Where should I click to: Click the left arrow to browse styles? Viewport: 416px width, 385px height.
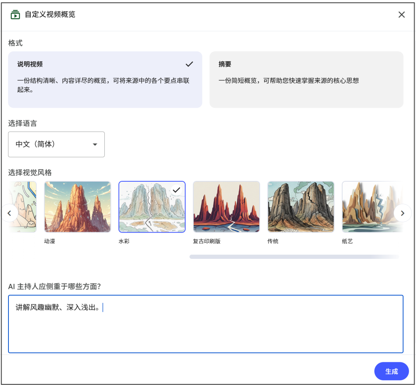pos(10,213)
